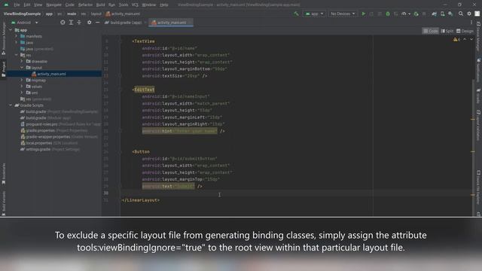Click Attach Debugger to Android Process icon

point(416,14)
